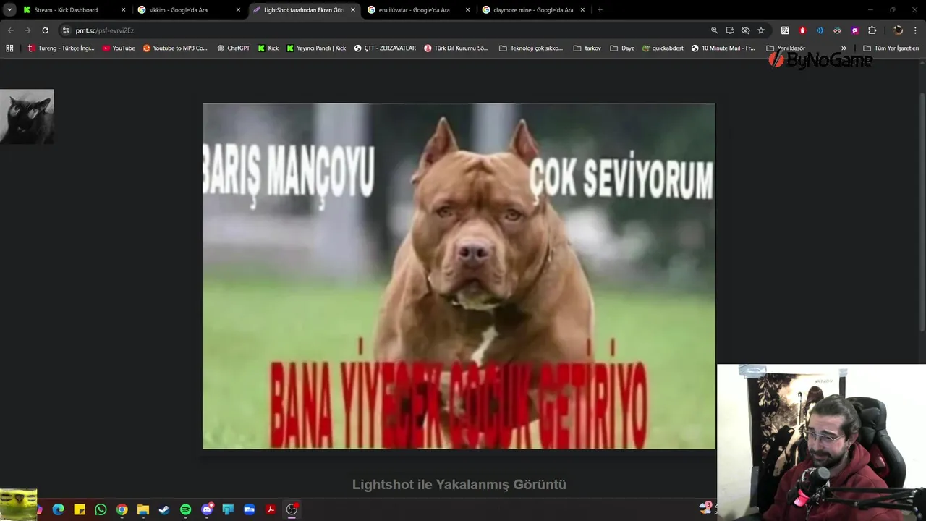Image resolution: width=926 pixels, height=521 pixels.
Task: Open WhatsApp from the taskbar
Action: coord(101,509)
